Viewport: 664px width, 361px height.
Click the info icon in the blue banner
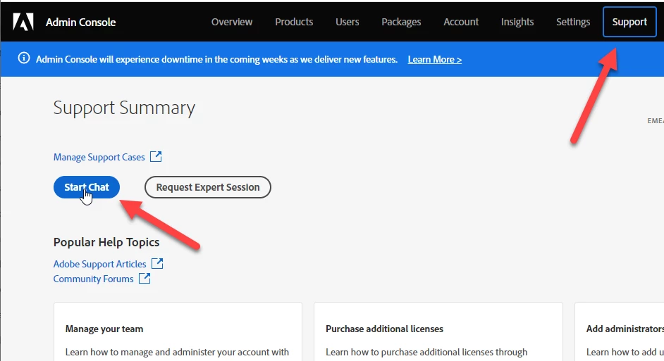pos(24,58)
